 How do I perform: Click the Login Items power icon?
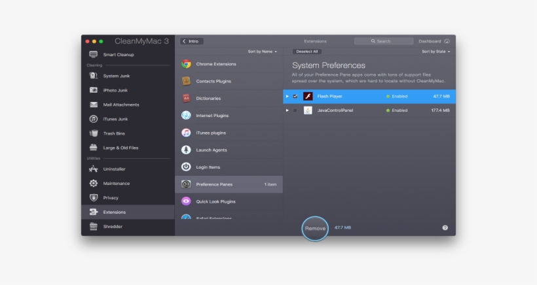pos(186,167)
